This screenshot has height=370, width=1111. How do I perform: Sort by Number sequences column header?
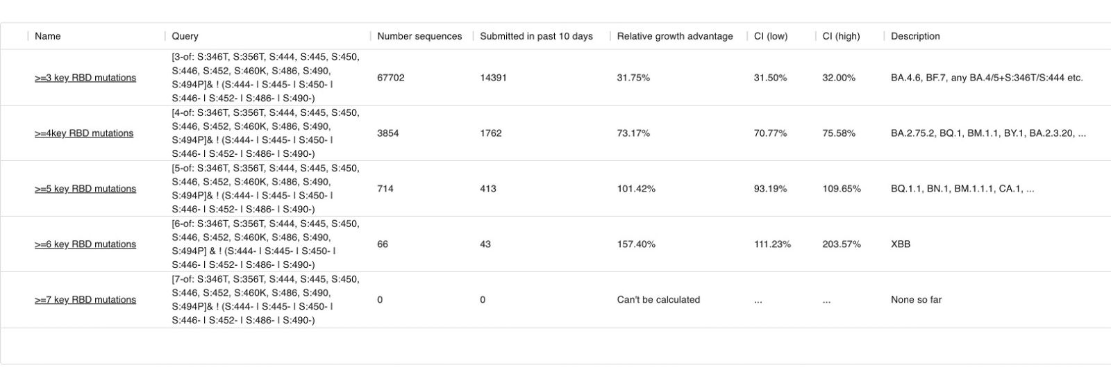[x=419, y=36]
